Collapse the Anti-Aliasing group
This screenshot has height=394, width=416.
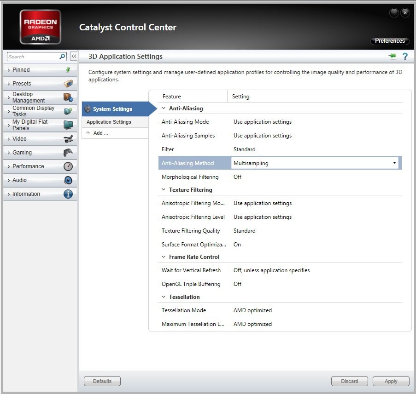(164, 108)
